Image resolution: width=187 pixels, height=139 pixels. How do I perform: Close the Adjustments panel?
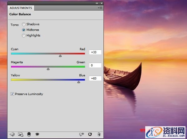coord(101,3)
